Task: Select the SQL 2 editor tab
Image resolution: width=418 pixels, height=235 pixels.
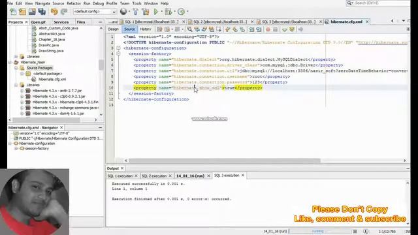Action: coord(220,22)
